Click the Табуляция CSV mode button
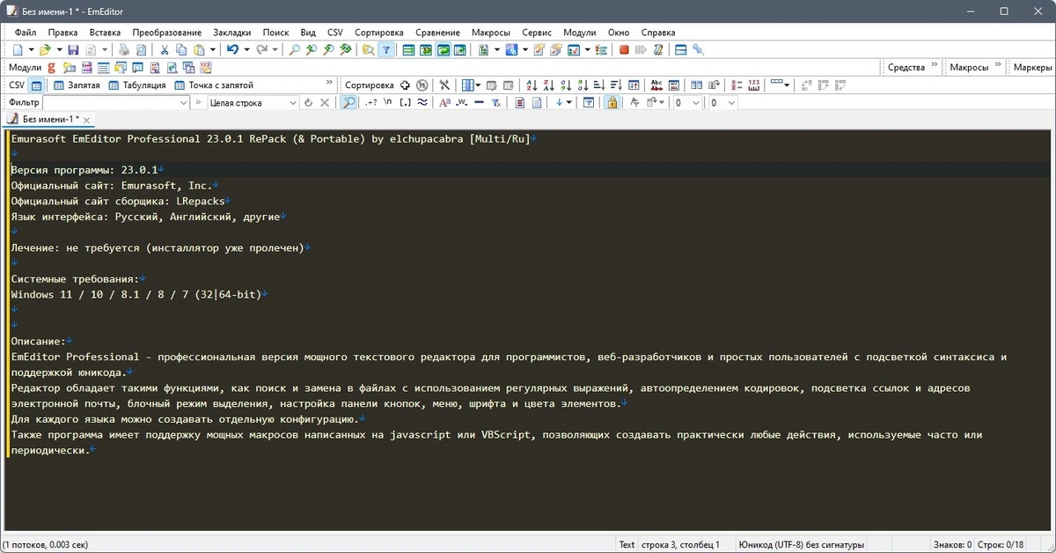 pos(137,85)
